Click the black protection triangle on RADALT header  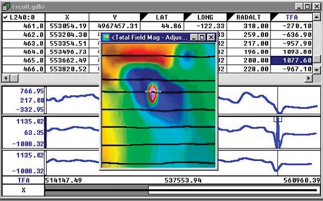(x=230, y=17)
